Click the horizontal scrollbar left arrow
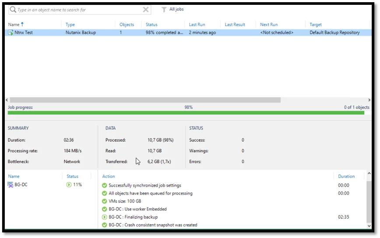This screenshot has width=380, height=238. pyautogui.click(x=7, y=100)
